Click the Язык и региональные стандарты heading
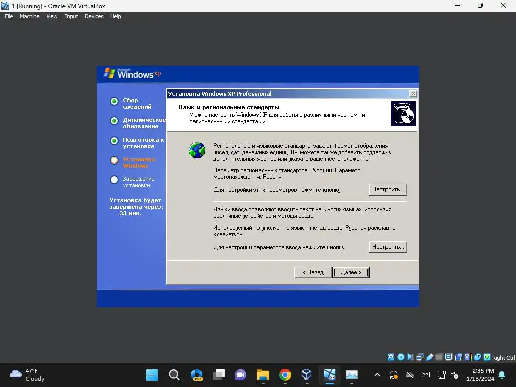Image resolution: width=516 pixels, height=387 pixels. (229, 107)
